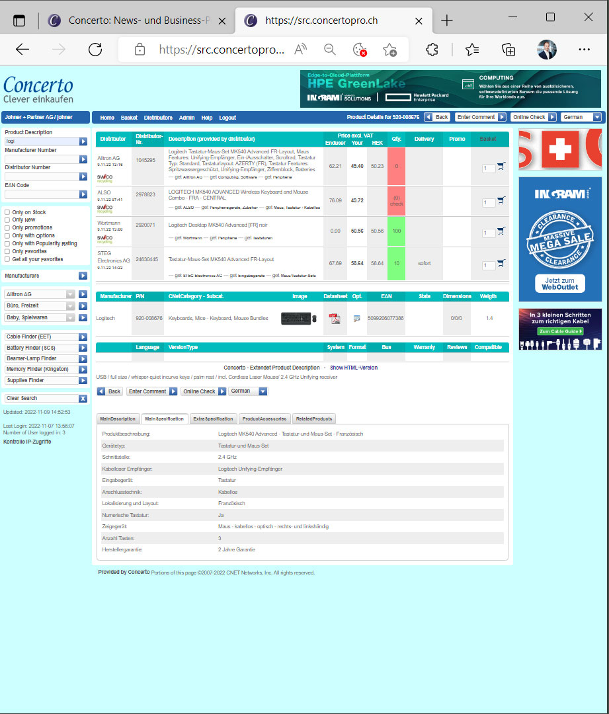Open product options icon next to datasheet
This screenshot has width=609, height=714.
pyautogui.click(x=357, y=318)
